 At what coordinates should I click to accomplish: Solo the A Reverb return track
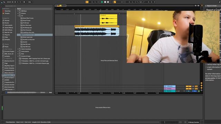pyautogui.click(x=193, y=86)
